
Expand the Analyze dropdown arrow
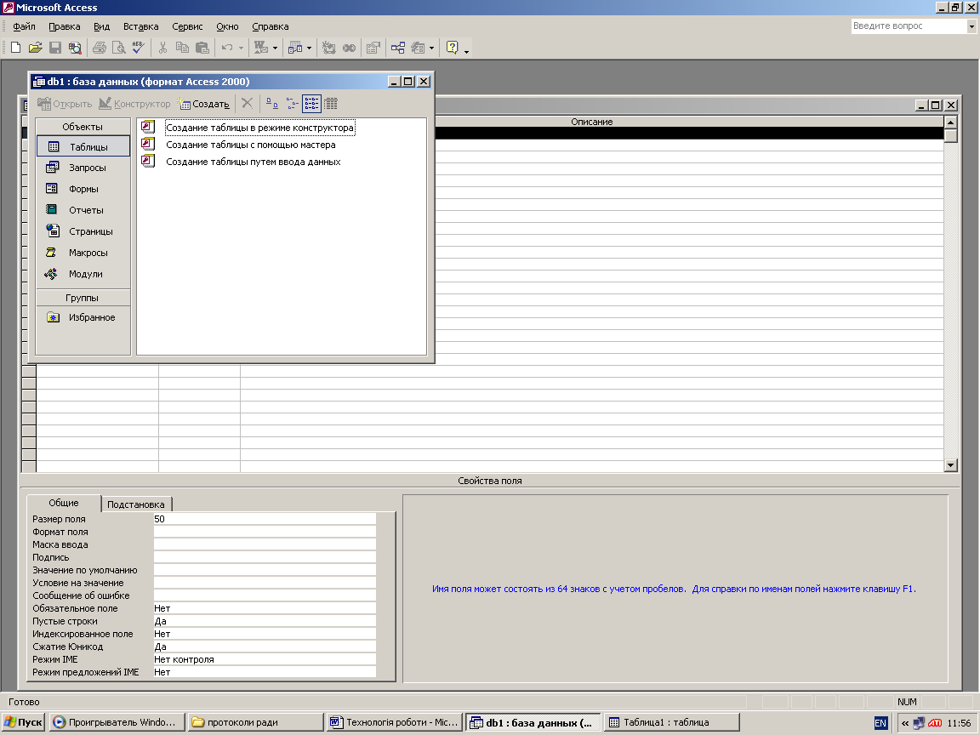coord(309,48)
